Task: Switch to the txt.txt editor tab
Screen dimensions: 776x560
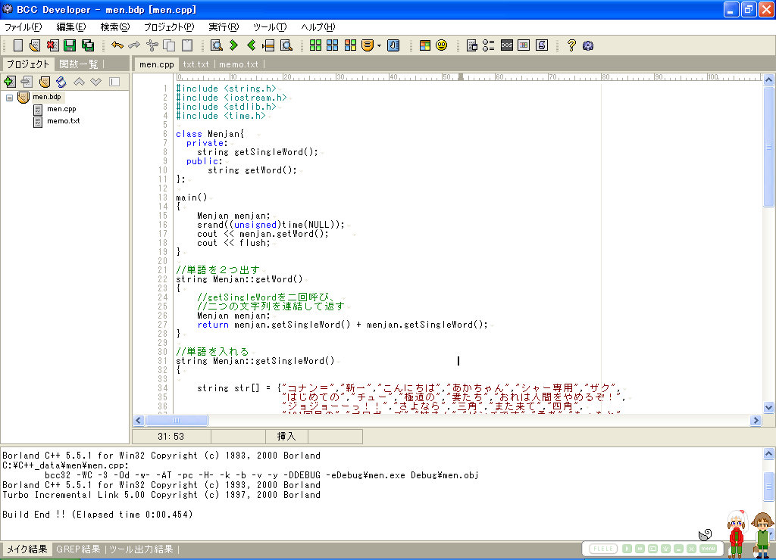Action: click(x=196, y=64)
